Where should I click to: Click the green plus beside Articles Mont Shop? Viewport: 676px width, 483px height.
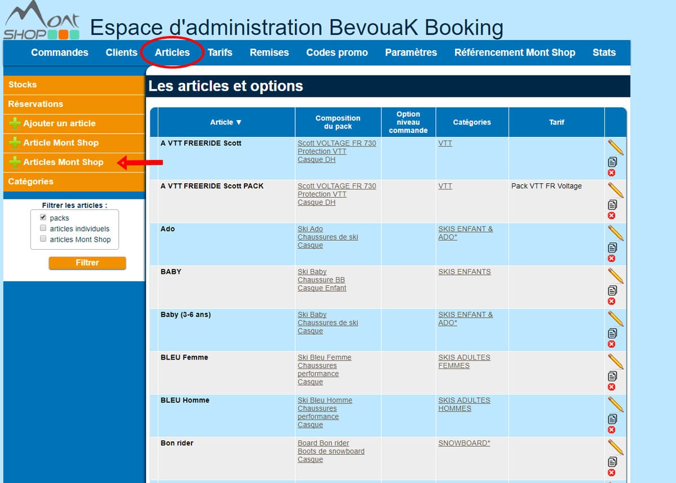pyautogui.click(x=15, y=162)
